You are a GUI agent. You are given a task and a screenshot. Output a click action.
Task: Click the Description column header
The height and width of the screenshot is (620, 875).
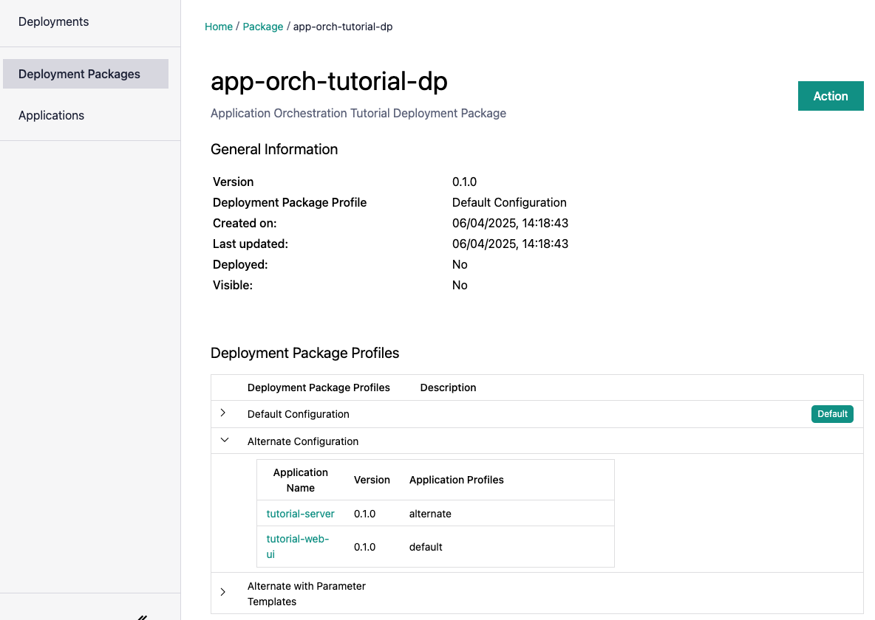click(448, 387)
